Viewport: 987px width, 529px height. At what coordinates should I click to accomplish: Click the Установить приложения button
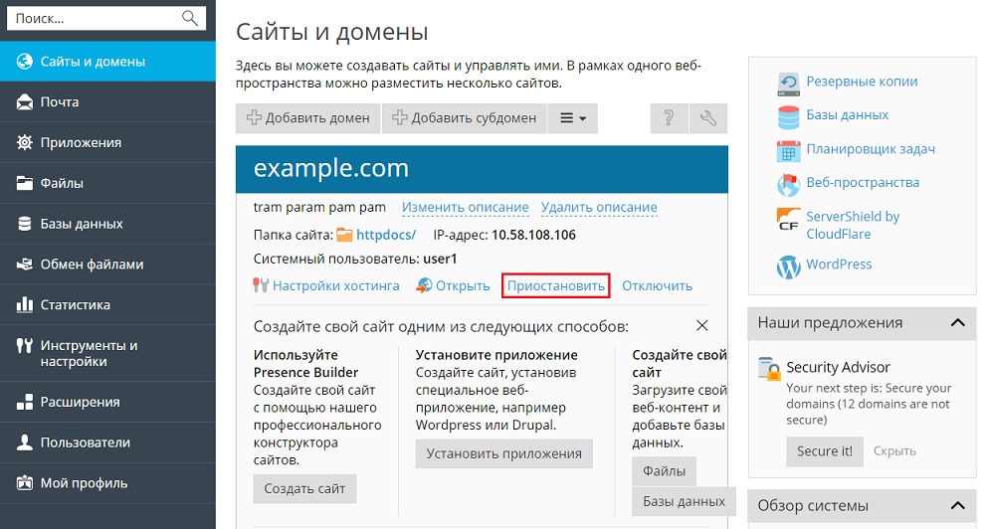pos(503,453)
